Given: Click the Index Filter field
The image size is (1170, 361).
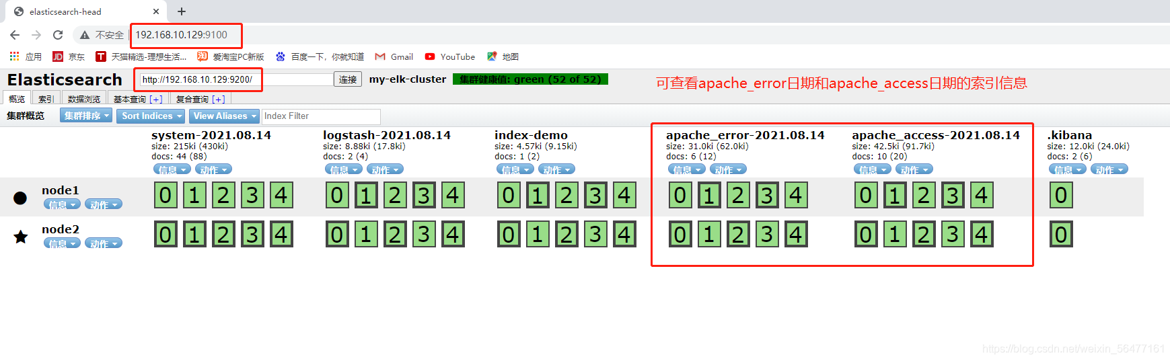Looking at the screenshot, I should (x=321, y=116).
